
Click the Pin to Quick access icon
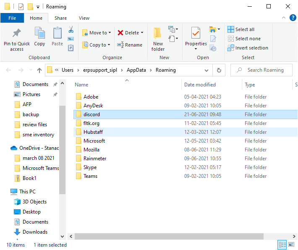(16, 33)
